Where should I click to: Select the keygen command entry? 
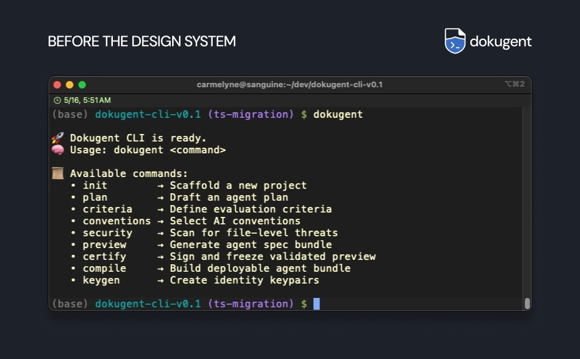coord(102,280)
